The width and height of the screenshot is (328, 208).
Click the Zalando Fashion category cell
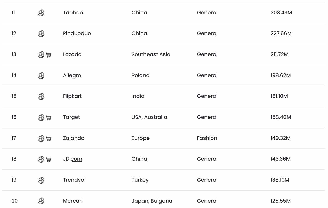207,138
